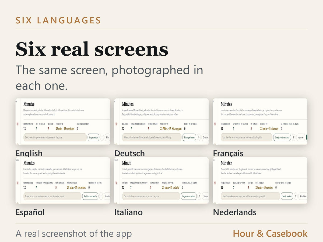This screenshot has width=323, height=242.
Task: Click the "Imprimer" button
Action: point(301,137)
